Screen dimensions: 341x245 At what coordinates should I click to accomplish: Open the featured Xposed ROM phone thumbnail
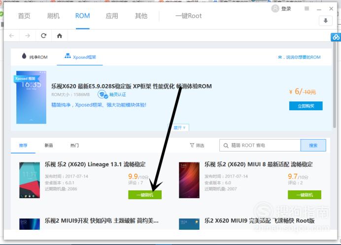coord(32,97)
